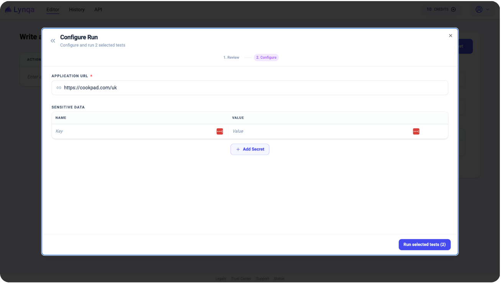
Task: Run selected tests (2)
Action: [x=424, y=245]
